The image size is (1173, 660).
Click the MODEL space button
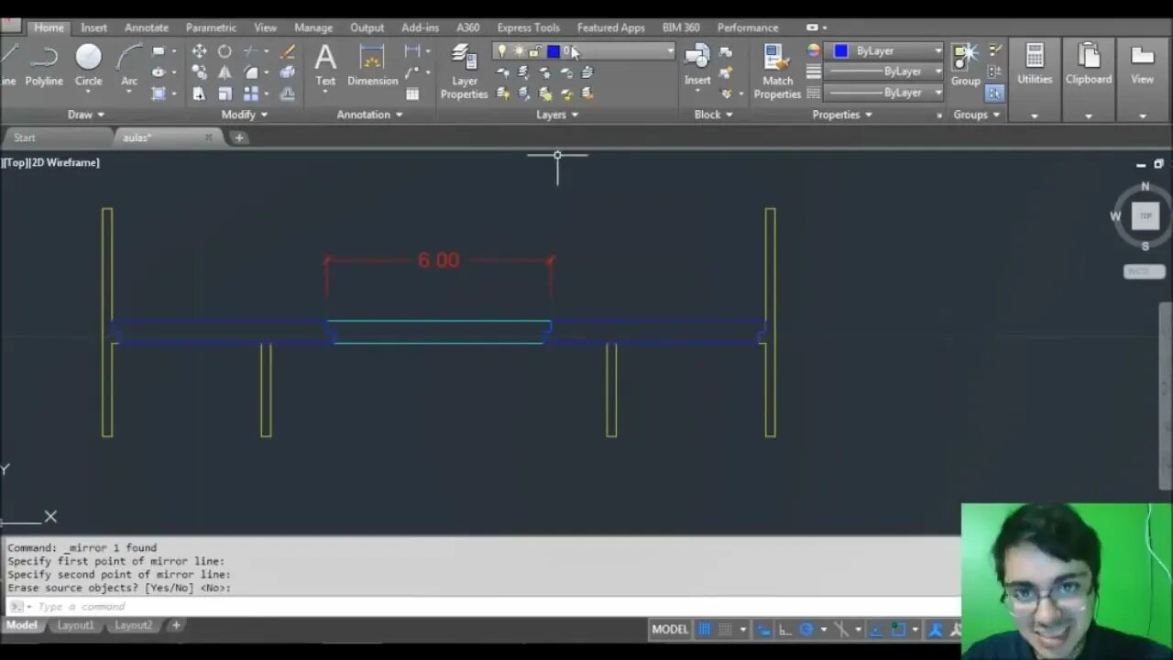pos(670,629)
